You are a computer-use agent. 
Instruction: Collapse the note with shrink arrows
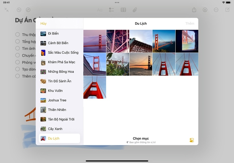tap(7, 10)
